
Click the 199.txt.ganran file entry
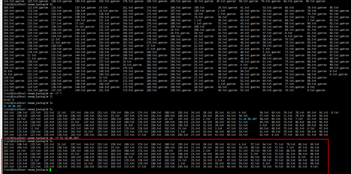click(x=204, y=11)
